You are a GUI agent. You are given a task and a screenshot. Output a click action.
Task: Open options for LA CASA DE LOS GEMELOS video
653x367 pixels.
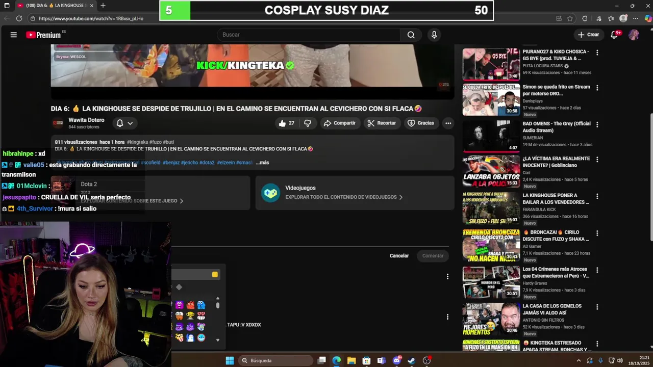point(597,307)
